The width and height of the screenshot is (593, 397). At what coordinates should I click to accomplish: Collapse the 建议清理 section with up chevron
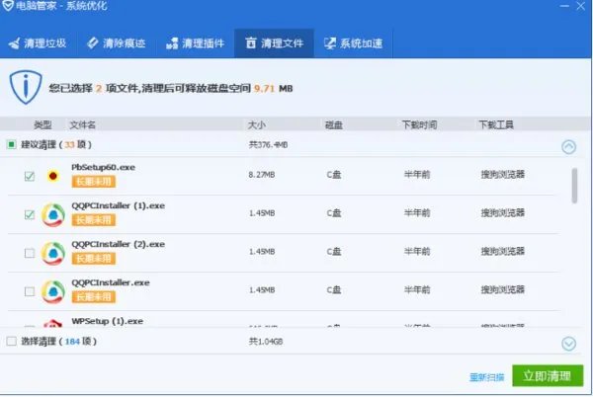point(569,146)
